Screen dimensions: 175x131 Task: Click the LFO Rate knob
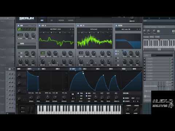[96, 97]
